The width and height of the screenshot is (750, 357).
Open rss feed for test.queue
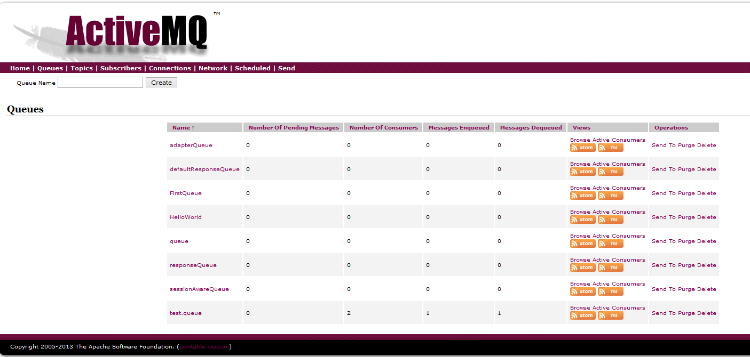point(610,315)
